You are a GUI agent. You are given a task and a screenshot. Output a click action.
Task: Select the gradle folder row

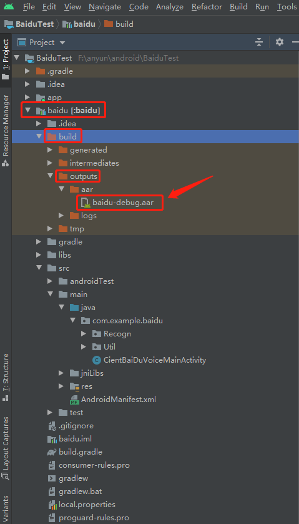(155, 241)
